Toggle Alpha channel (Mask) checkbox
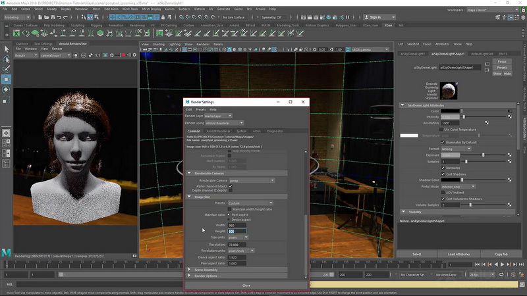This screenshot has height=296, width=527. (231, 186)
